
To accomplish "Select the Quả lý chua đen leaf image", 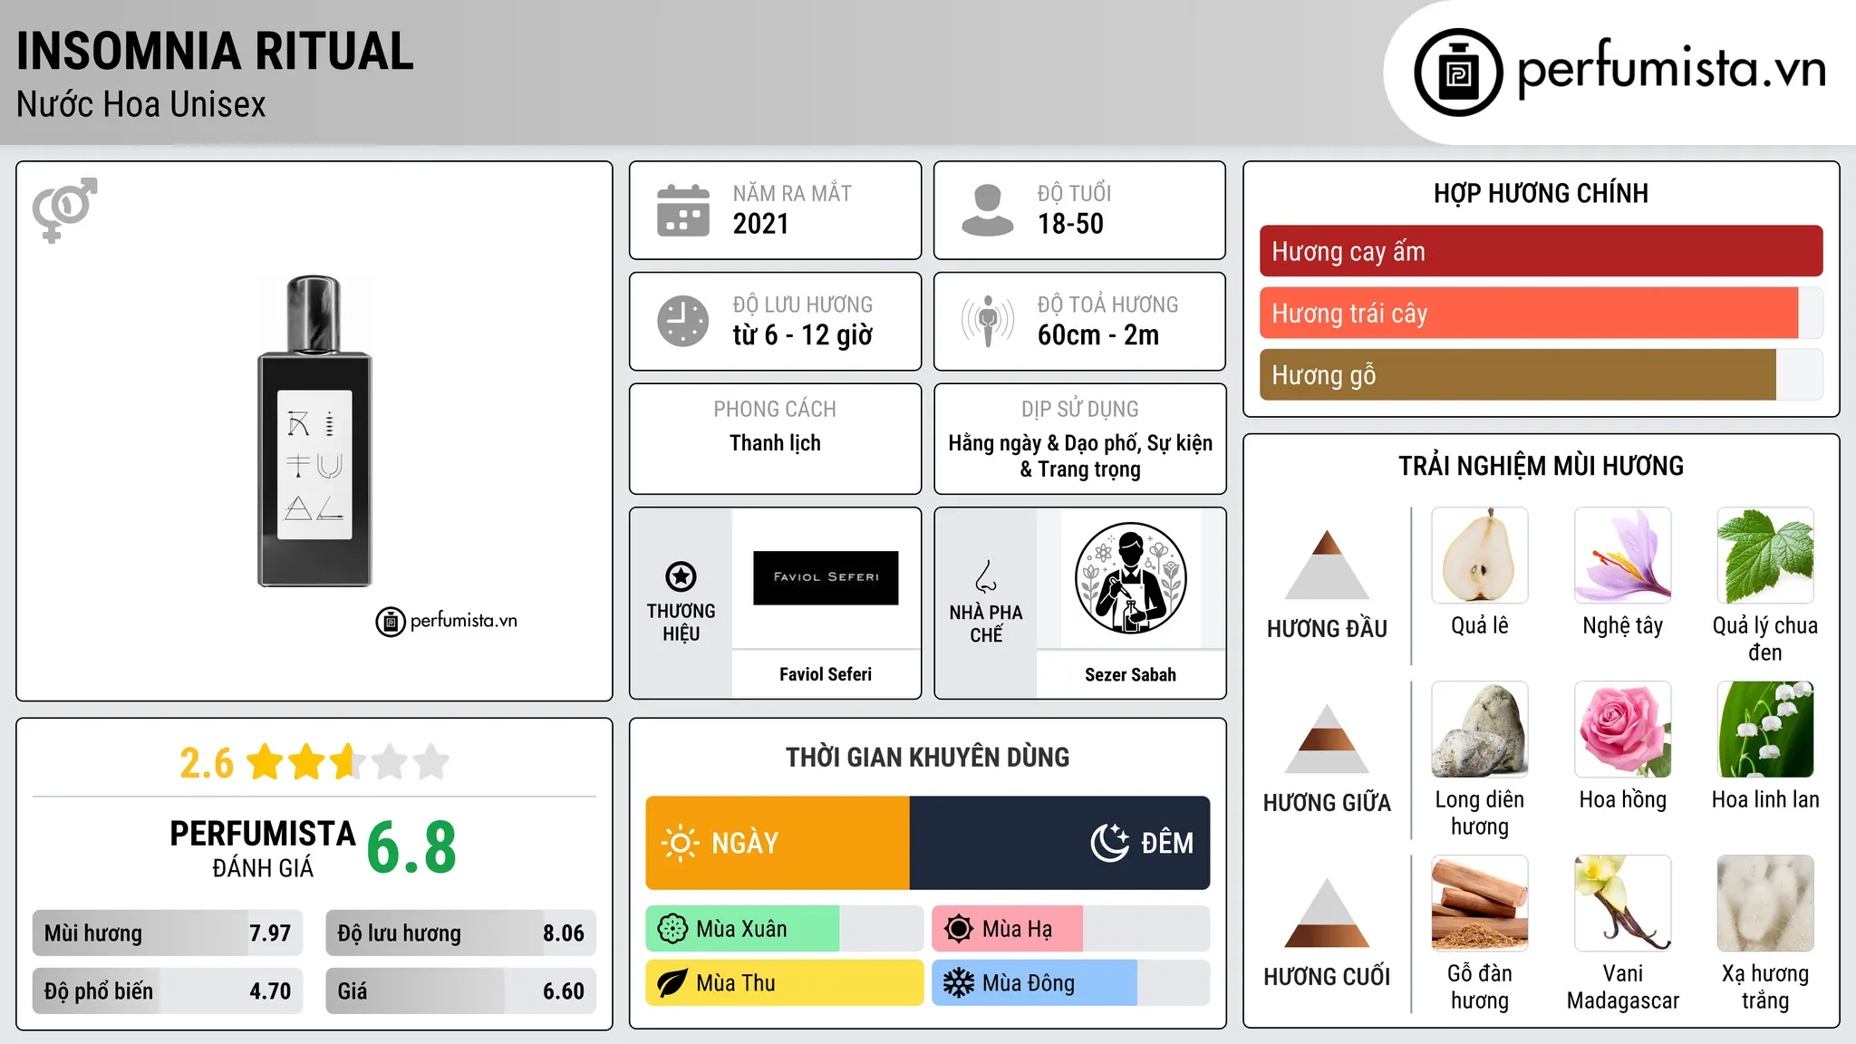I will coord(1765,556).
